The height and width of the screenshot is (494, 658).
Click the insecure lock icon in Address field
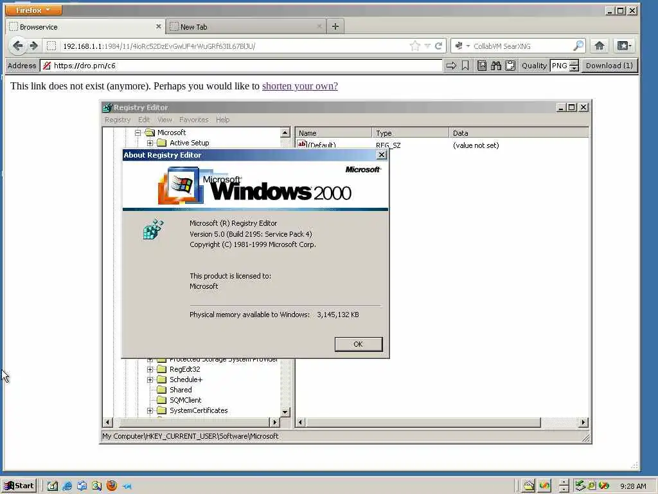point(47,66)
